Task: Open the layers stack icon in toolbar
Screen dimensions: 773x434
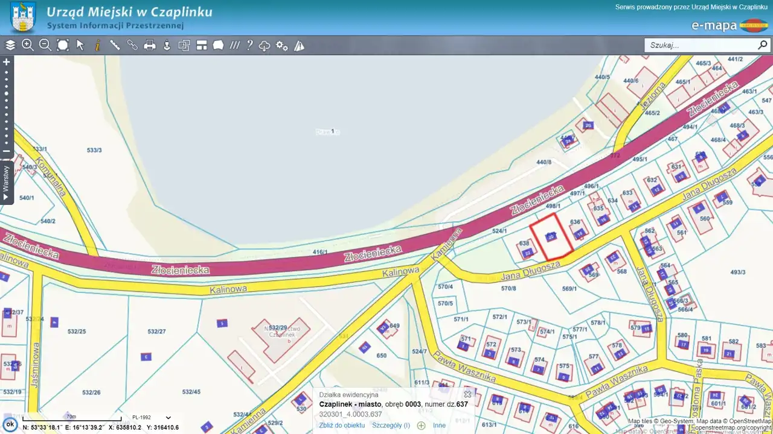Action: click(10, 45)
